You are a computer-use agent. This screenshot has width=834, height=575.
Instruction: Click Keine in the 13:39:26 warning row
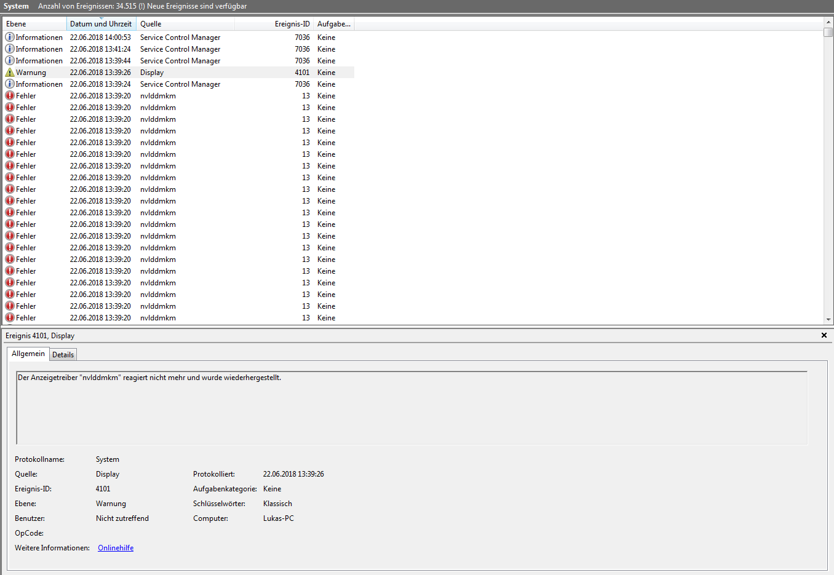pyautogui.click(x=326, y=73)
